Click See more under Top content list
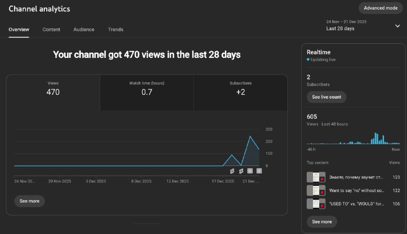407x234 pixels. 322,222
